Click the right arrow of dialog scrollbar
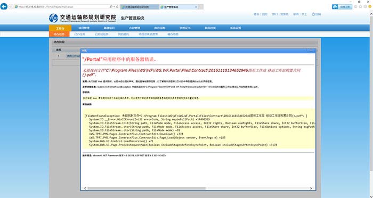This screenshot has height=198, width=373. pyautogui.click(x=311, y=188)
